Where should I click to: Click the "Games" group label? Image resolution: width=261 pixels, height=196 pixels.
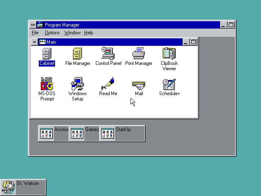click(x=92, y=129)
